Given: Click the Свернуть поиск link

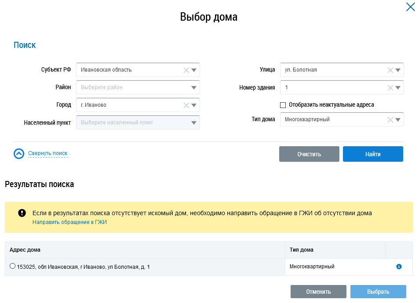Looking at the screenshot, I should [47, 153].
